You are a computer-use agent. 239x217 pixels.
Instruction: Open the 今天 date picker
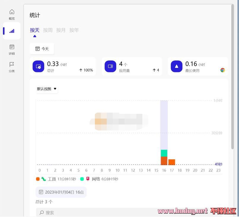pos(42,49)
